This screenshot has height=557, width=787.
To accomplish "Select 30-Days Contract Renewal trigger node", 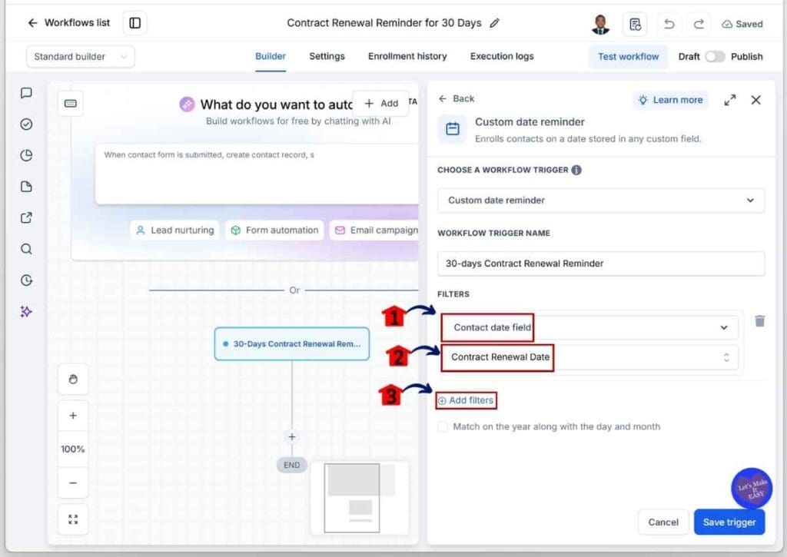I will (x=291, y=344).
